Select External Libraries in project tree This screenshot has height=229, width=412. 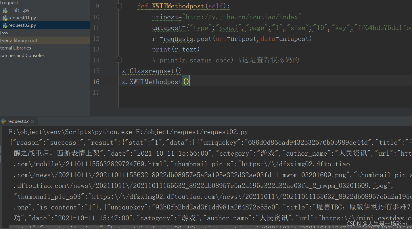click(x=16, y=48)
